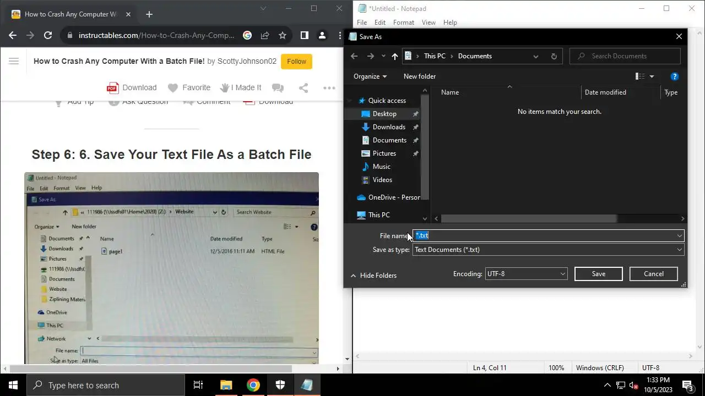705x396 pixels.
Task: Open recent locations dropdown arrow
Action: [x=383, y=56]
